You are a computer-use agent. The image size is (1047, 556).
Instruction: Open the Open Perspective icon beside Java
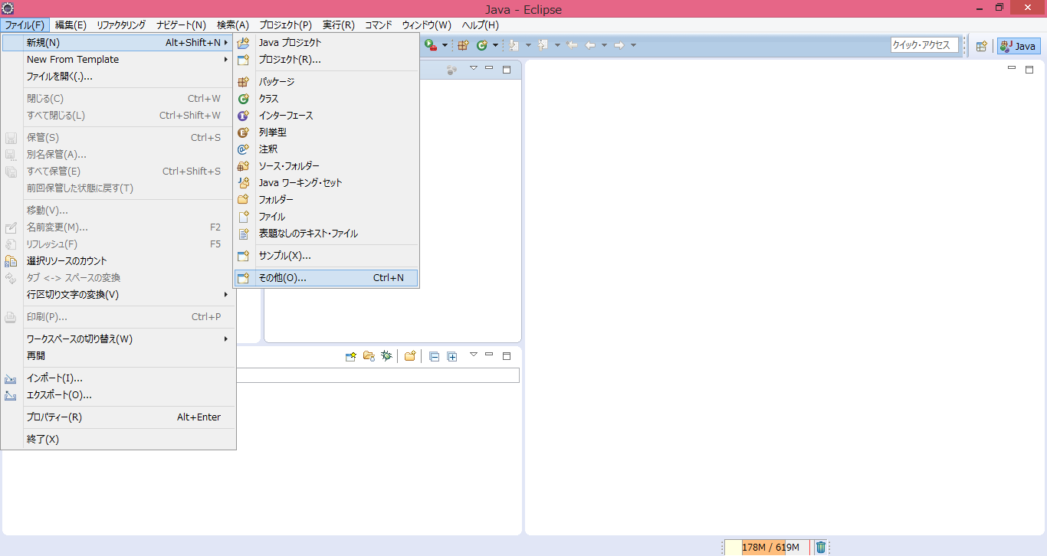981,46
